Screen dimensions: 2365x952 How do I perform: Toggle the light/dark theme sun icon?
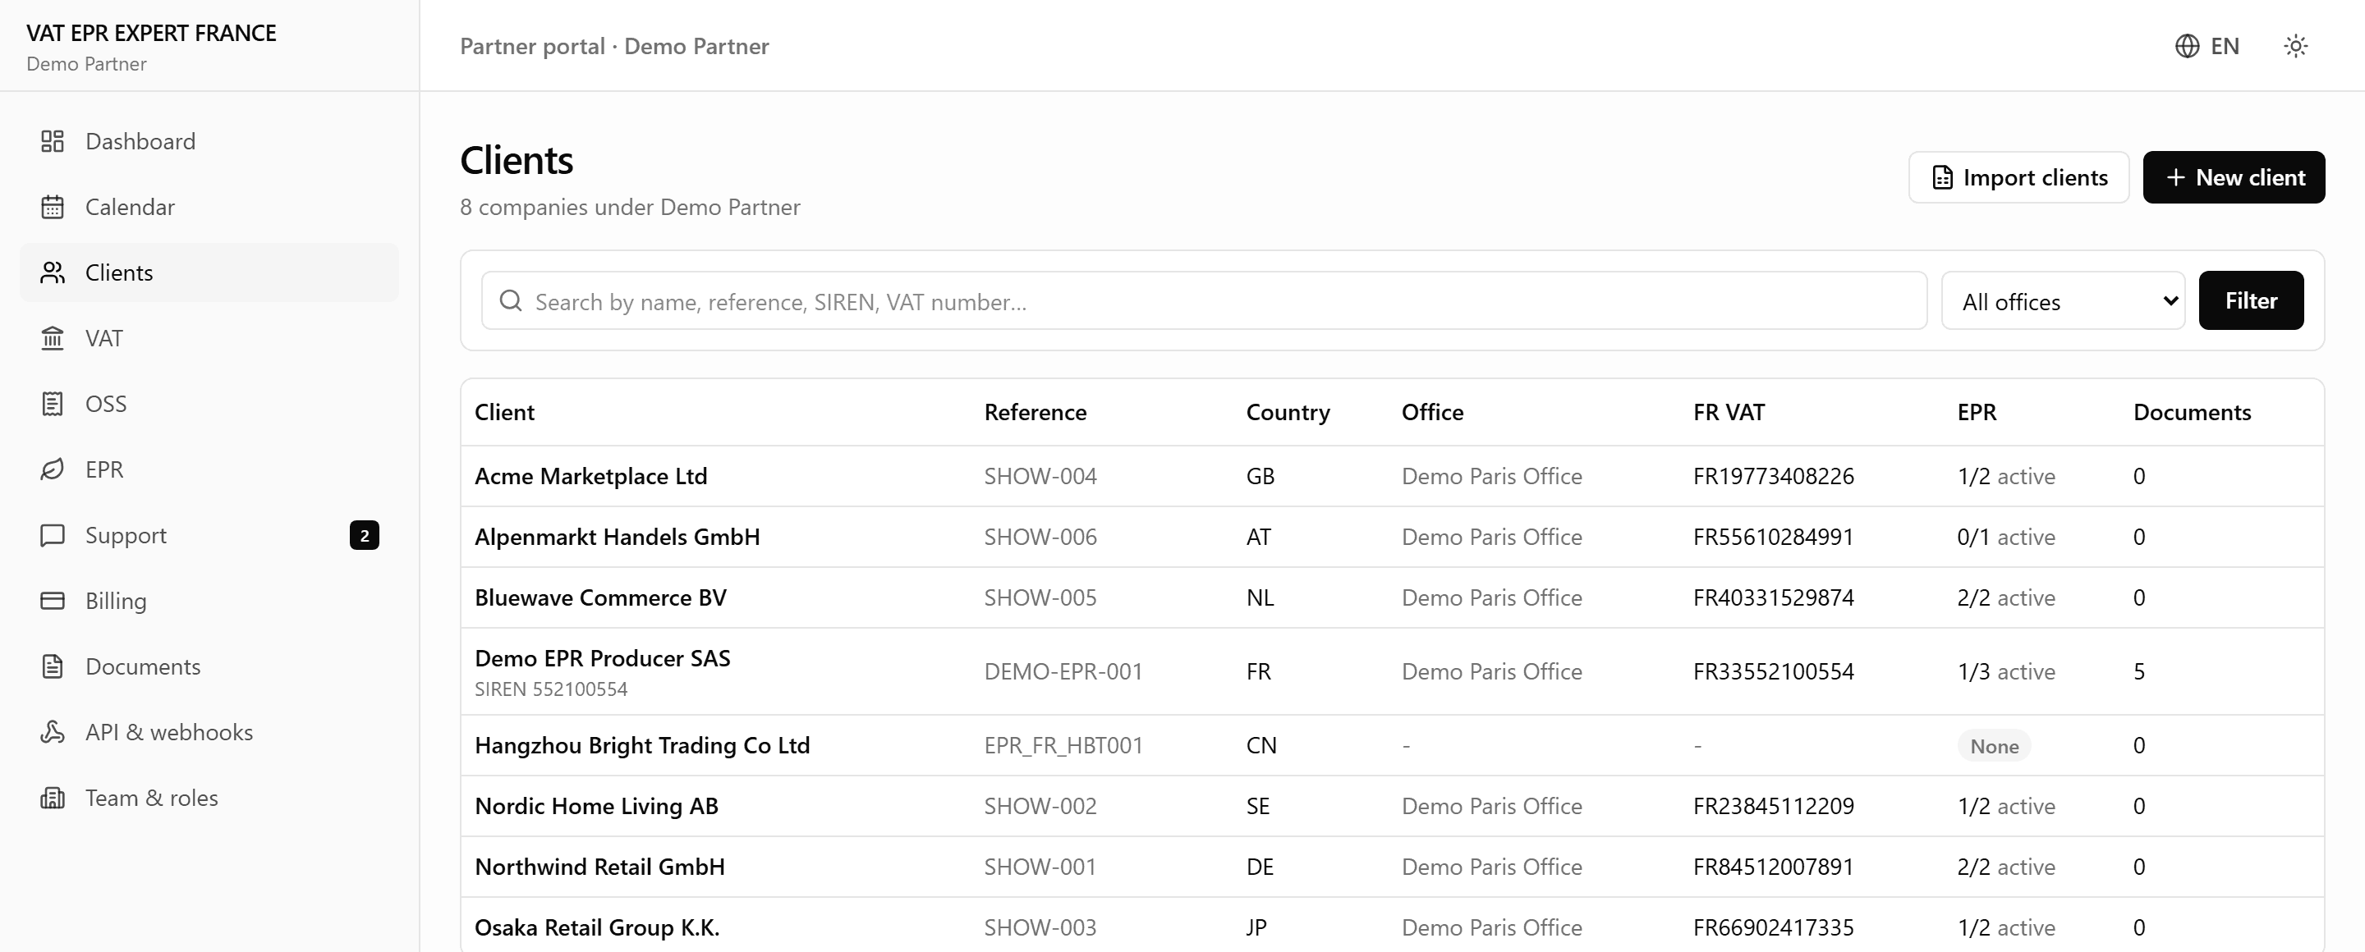[x=2295, y=46]
